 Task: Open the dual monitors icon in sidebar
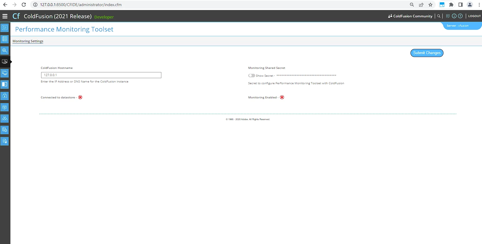[x=5, y=73]
